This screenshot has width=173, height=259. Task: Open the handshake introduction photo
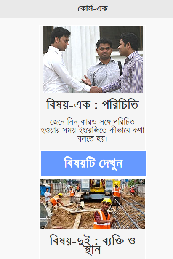93,59
